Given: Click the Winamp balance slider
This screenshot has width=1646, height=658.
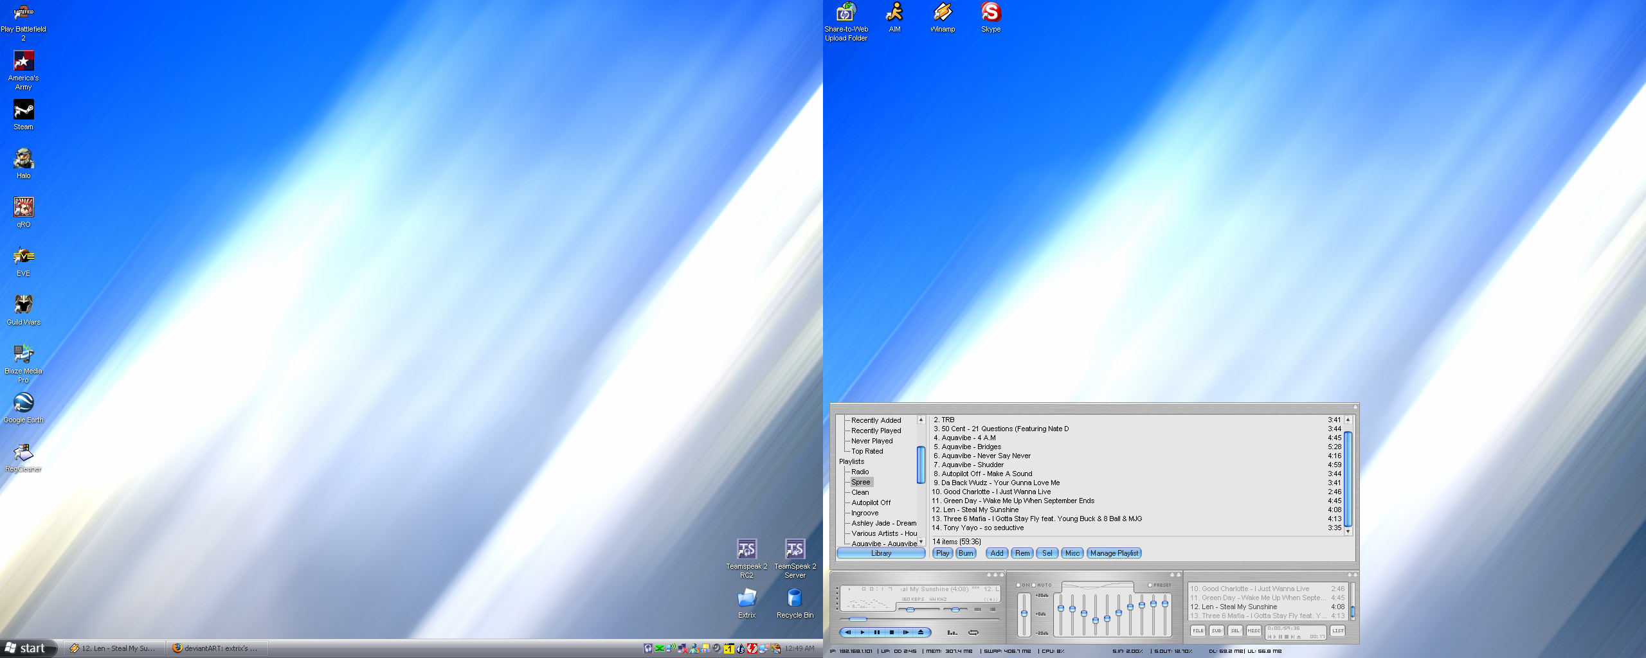Looking at the screenshot, I should [x=955, y=609].
